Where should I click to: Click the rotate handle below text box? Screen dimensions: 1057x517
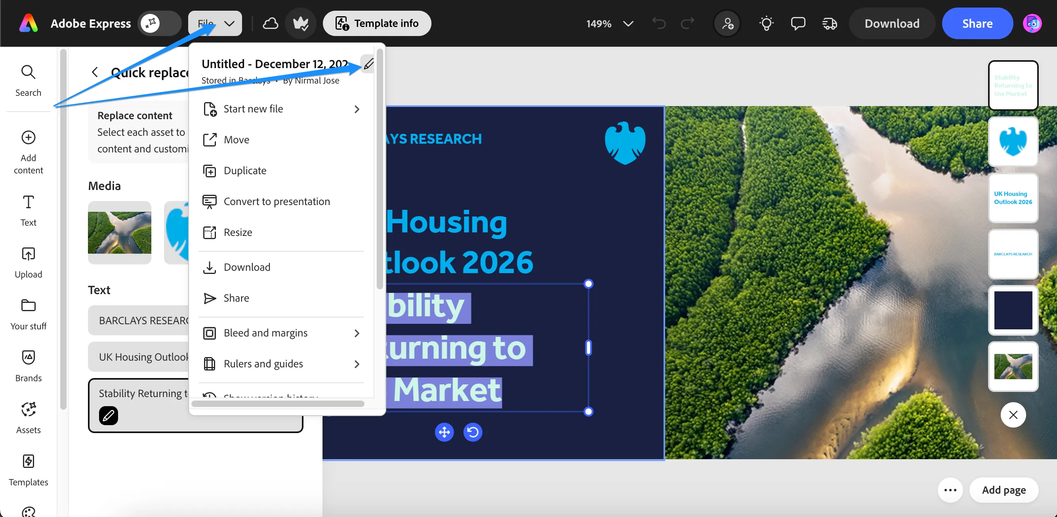473,432
